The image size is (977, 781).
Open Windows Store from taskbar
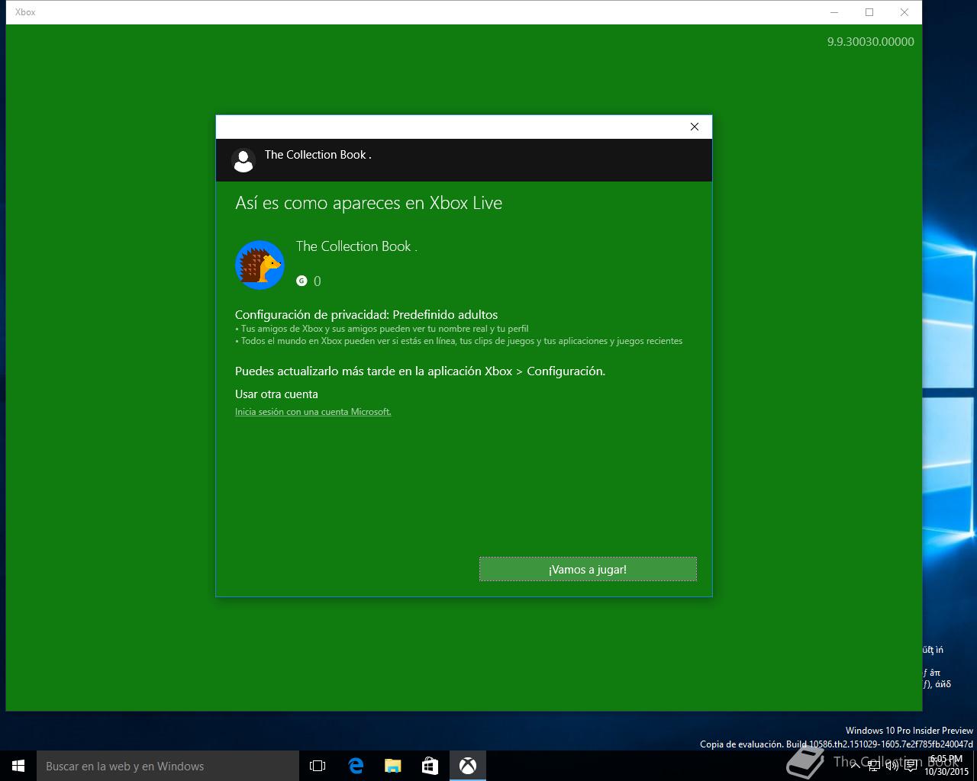[x=430, y=766]
